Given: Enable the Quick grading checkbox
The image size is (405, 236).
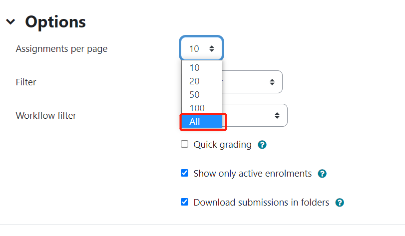Looking at the screenshot, I should pos(184,144).
